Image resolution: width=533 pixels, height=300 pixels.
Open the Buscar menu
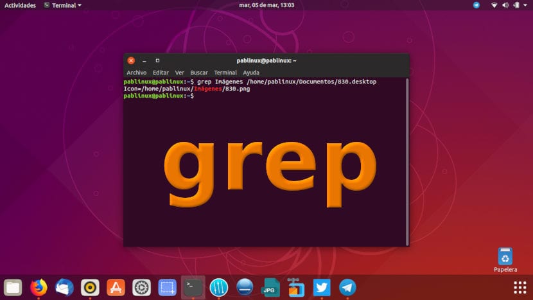pos(199,73)
